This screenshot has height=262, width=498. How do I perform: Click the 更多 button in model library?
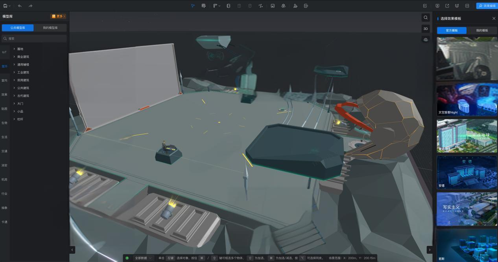[58, 16]
